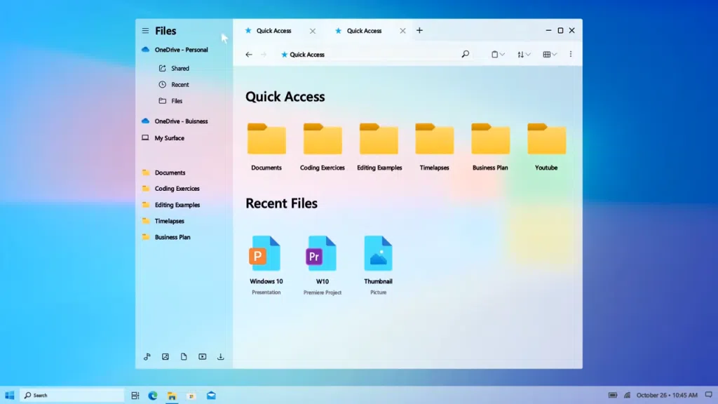Open the sort order dropdown
This screenshot has width=718, height=404.
click(523, 54)
